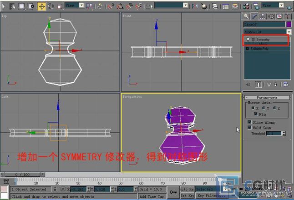The width and height of the screenshot is (294, 200).
Task: Open Render Scene dialog teapot icon
Action: 256,6
